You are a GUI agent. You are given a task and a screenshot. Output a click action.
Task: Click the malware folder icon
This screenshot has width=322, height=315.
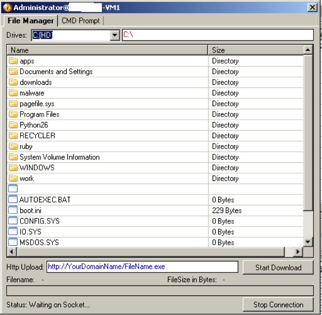(x=13, y=93)
